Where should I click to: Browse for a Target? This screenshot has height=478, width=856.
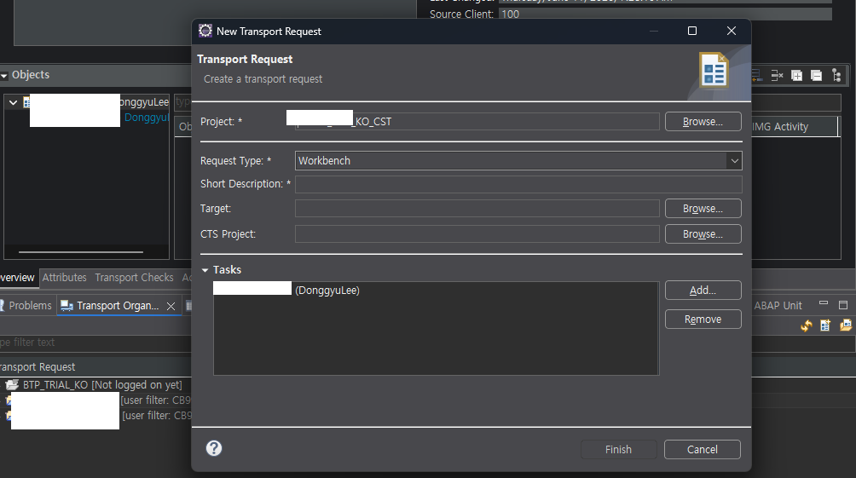703,209
